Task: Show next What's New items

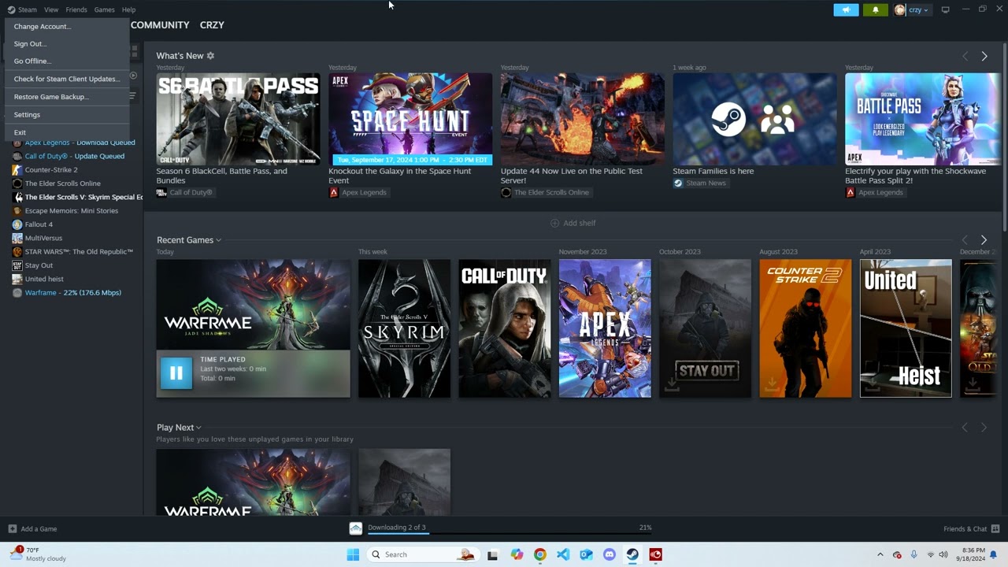Action: click(x=984, y=57)
